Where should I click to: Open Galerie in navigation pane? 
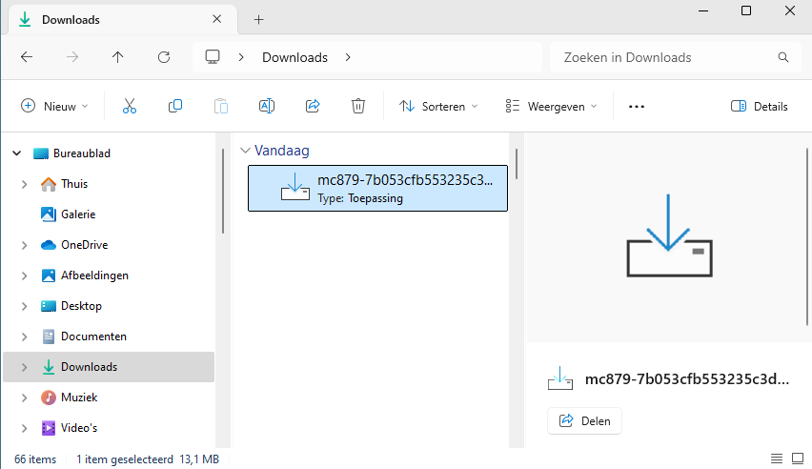click(x=78, y=214)
